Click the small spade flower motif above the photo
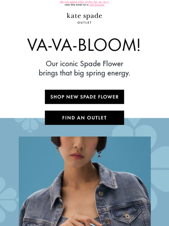This screenshot has width=169, height=226. tap(30, 125)
